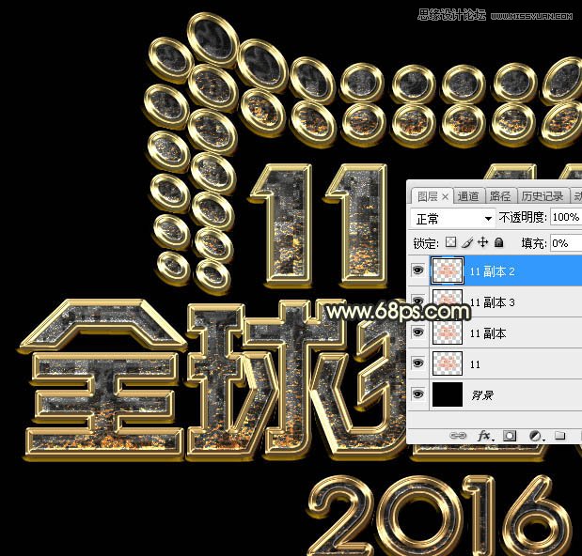Image resolution: width=582 pixels, height=556 pixels.
Task: Click the 不透明度 100% field
Action: click(x=566, y=218)
